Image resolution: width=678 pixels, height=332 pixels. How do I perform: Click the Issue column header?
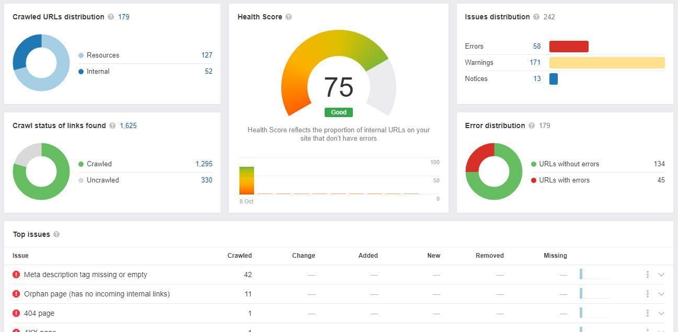pyautogui.click(x=20, y=256)
